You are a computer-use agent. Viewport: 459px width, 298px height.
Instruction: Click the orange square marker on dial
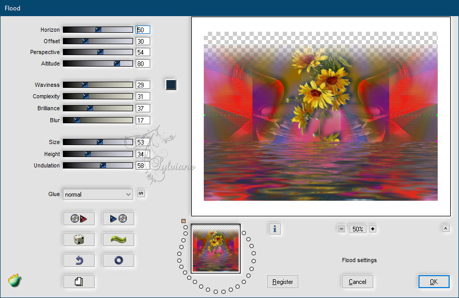click(x=183, y=221)
